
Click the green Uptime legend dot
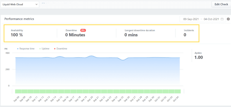(40, 49)
